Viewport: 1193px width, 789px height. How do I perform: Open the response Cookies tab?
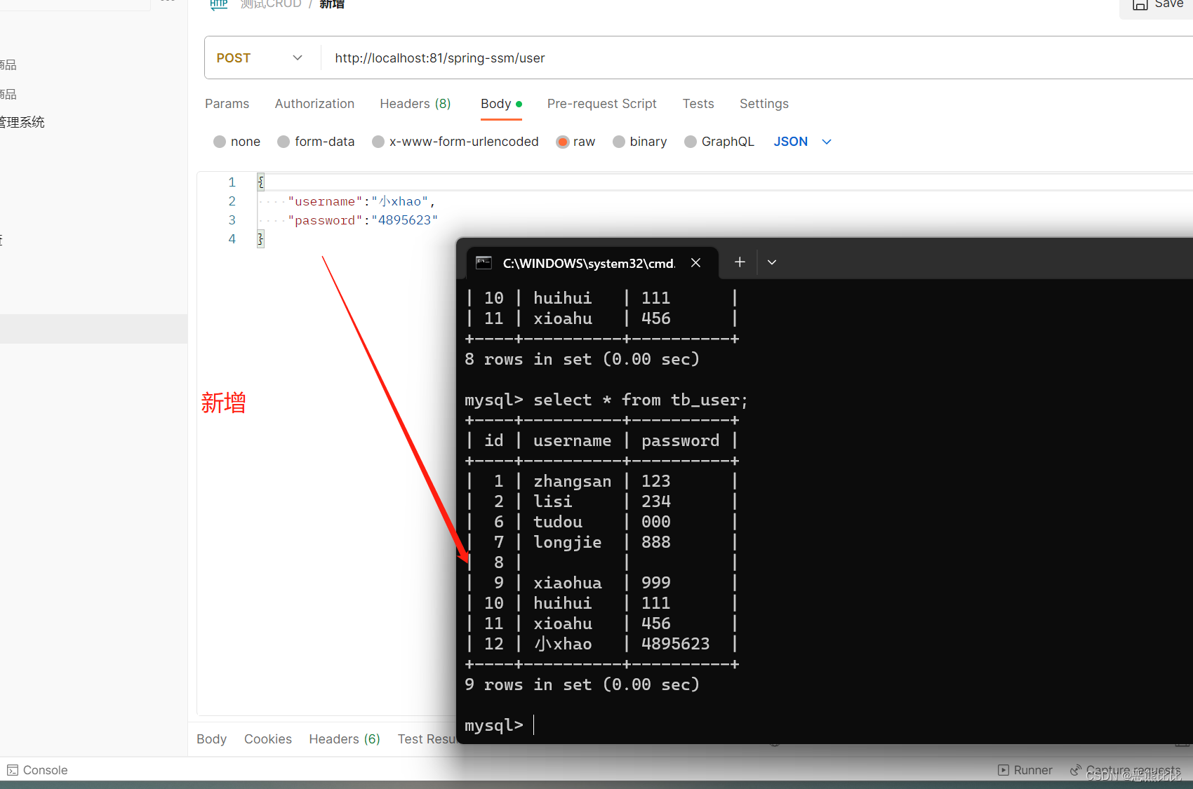click(268, 739)
